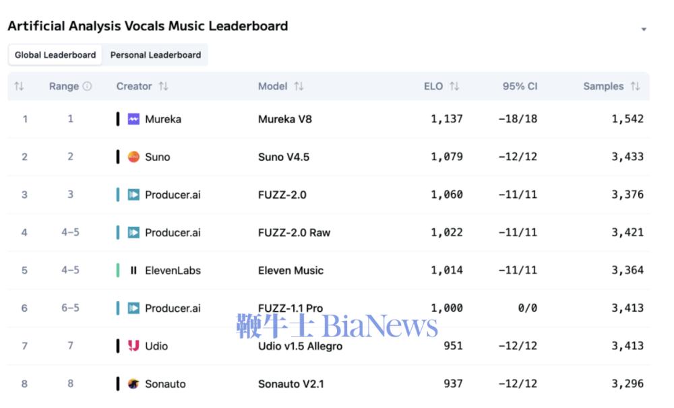Click the Suno creator logo icon
Viewport: 674px width, 408px height.
(133, 157)
